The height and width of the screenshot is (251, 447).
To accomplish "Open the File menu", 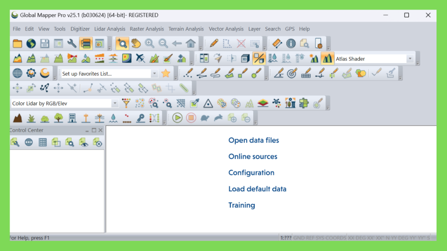I will pyautogui.click(x=17, y=29).
